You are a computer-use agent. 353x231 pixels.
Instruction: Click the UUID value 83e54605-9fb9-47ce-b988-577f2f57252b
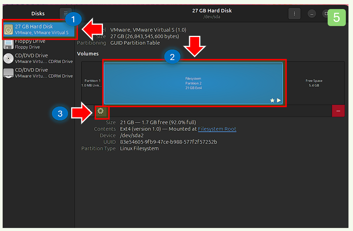[x=168, y=142]
